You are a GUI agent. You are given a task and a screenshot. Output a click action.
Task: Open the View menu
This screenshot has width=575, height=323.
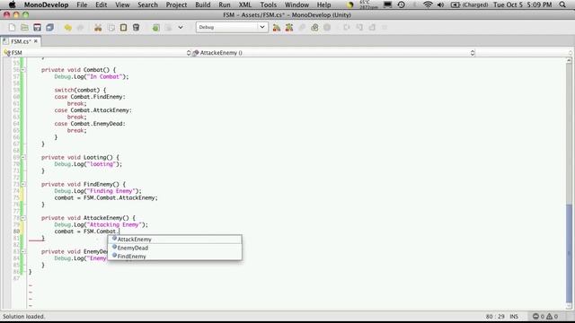click(x=122, y=4)
